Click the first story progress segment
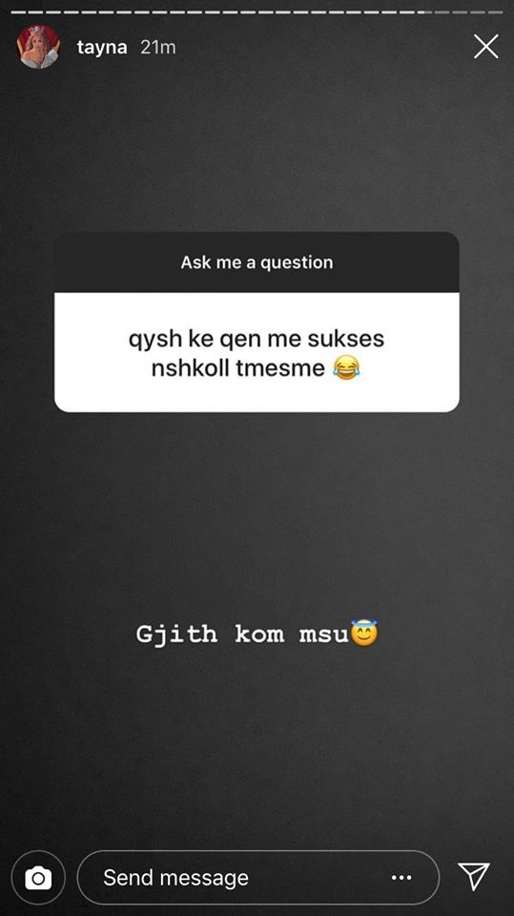Viewport: 514px width, 916px height. [18, 12]
